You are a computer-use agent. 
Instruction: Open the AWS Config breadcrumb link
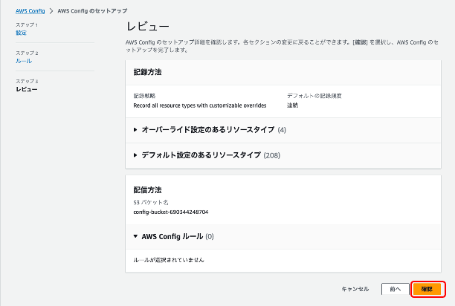[x=30, y=11]
